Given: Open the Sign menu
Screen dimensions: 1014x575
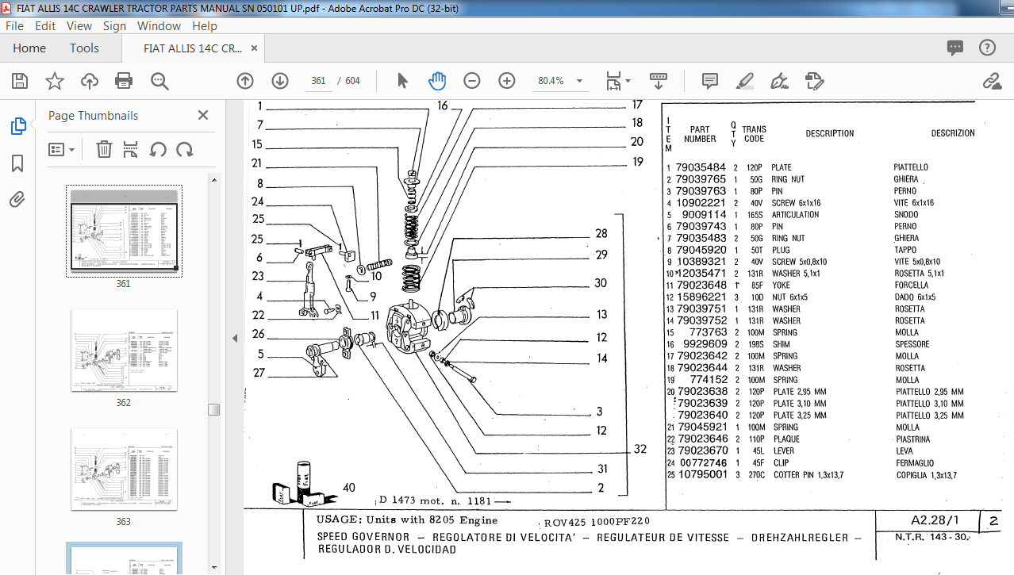Looking at the screenshot, I should (x=114, y=25).
